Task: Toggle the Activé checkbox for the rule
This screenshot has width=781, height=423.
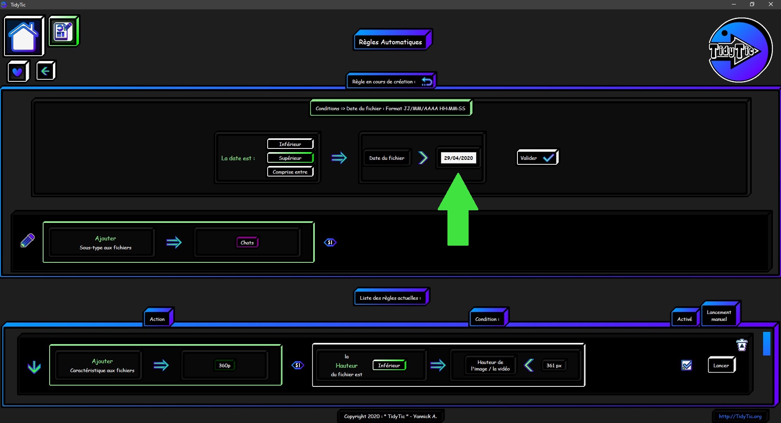Action: [687, 365]
